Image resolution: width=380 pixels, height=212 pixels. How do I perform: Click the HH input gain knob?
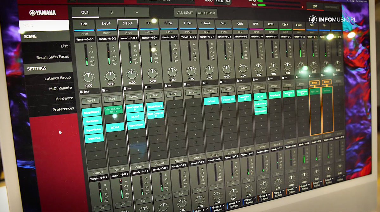coord(152,74)
